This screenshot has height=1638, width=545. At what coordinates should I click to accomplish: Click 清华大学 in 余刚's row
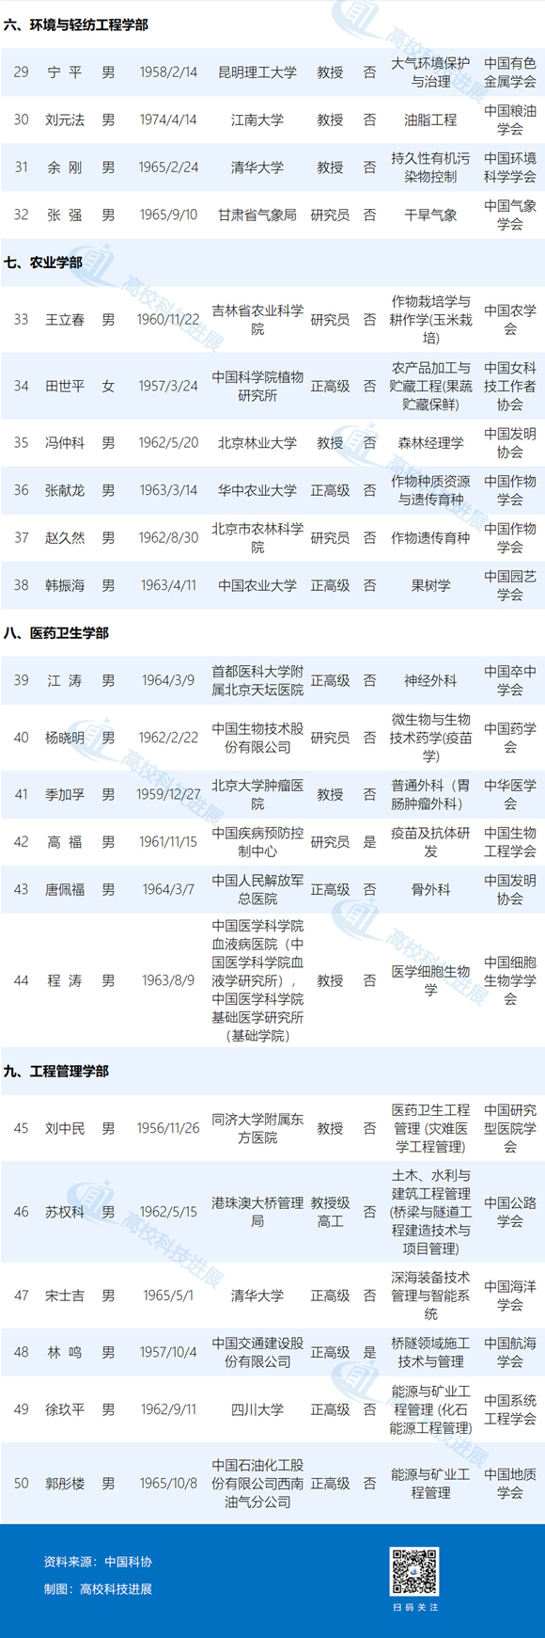pos(257,167)
